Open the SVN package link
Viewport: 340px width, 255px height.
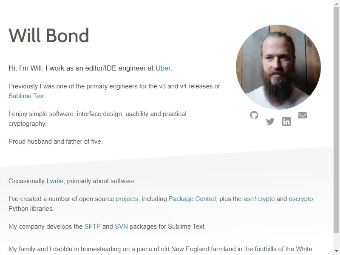pos(121,227)
